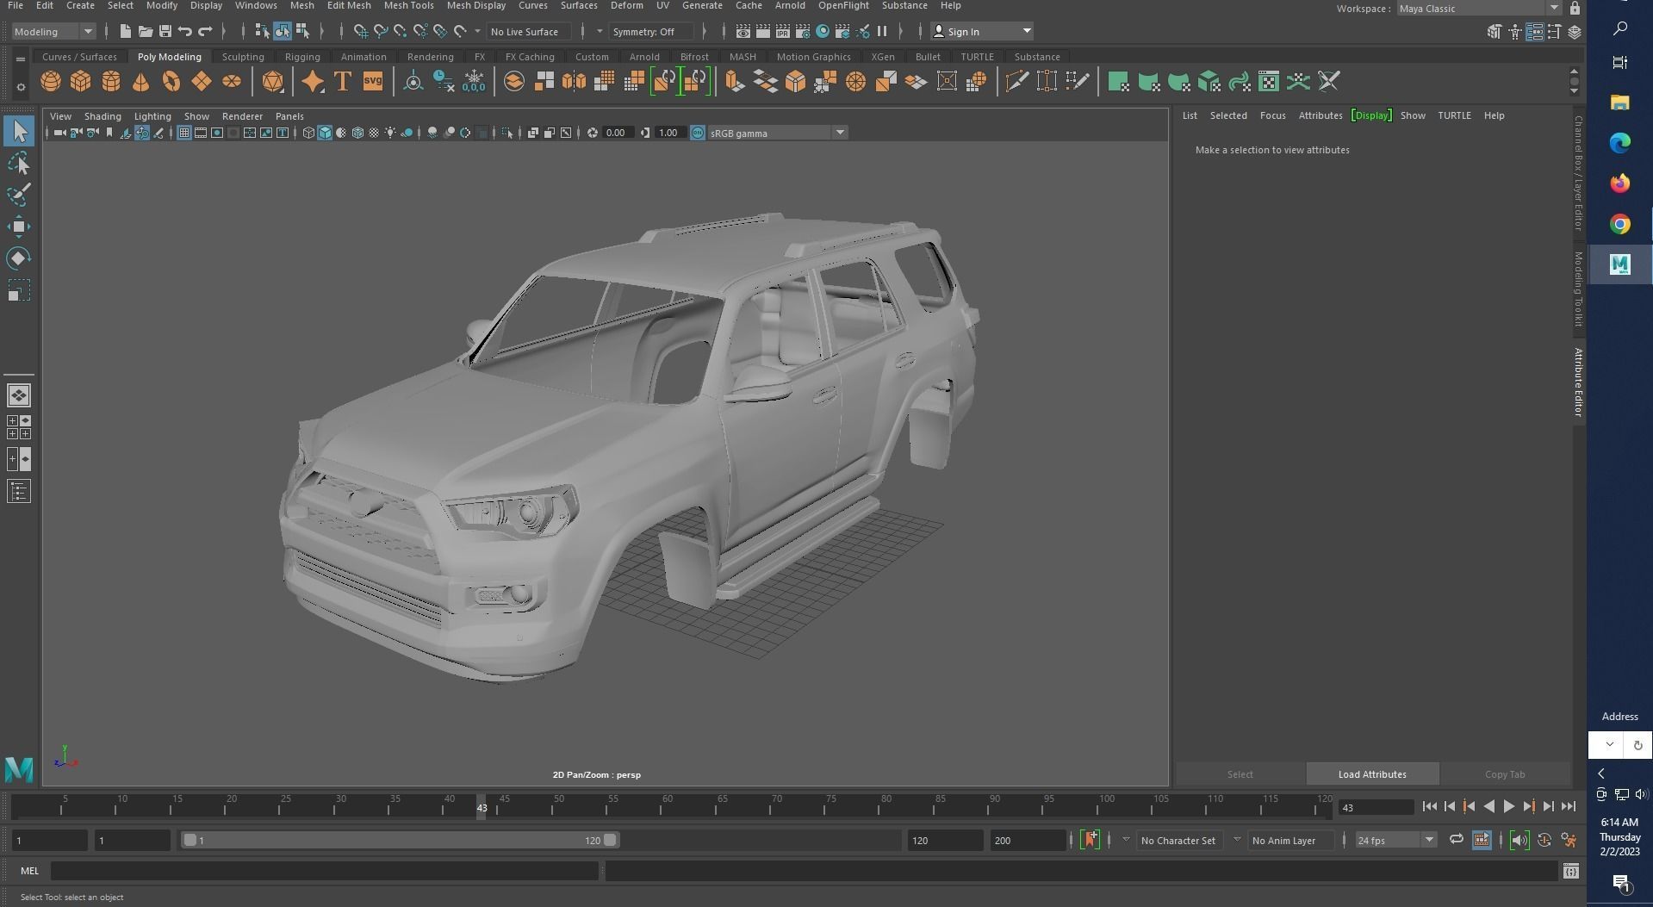Create a polygon cube from the shelf
Viewport: 1653px width, 907px height.
point(81,82)
